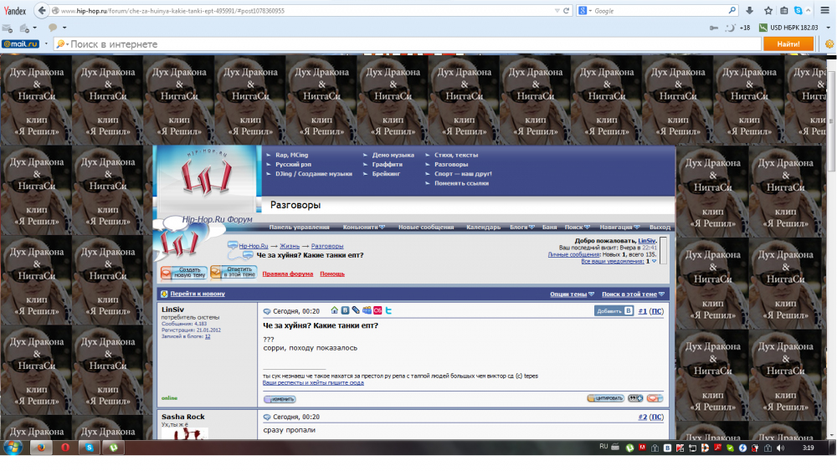The width and height of the screenshot is (837, 471).
Task: Open Опции темы dropdown
Action: tap(573, 294)
